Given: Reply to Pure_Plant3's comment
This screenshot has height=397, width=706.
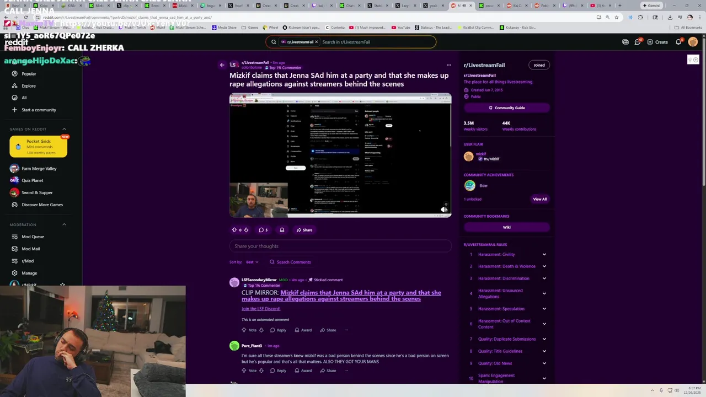Looking at the screenshot, I should click(278, 371).
